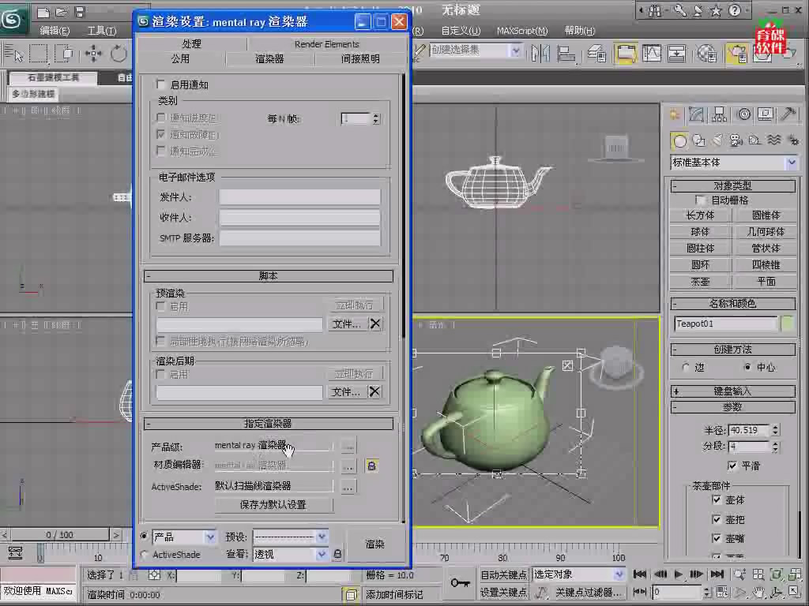Open the 标准基本体 dropdown

pyautogui.click(x=734, y=163)
